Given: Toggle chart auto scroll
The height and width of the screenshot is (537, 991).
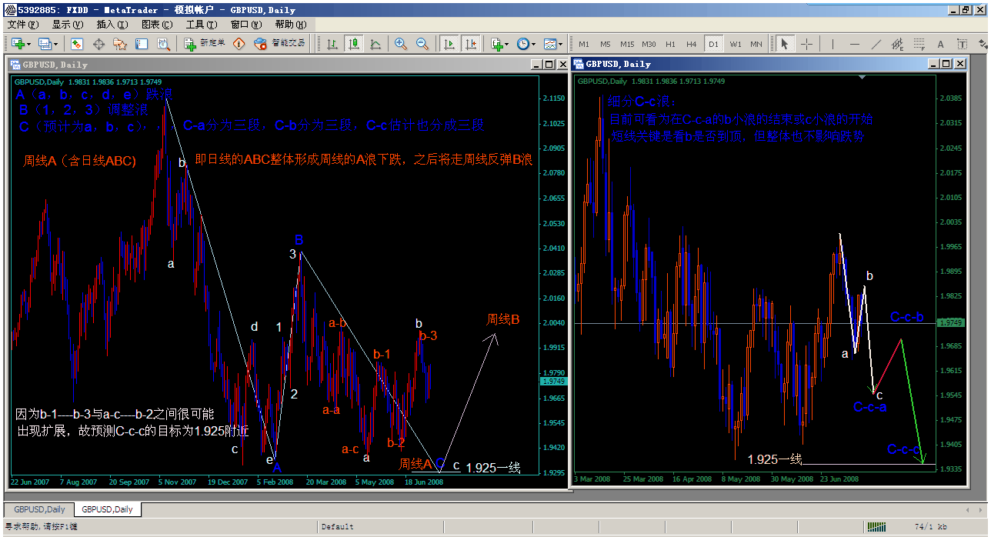Looking at the screenshot, I should (x=449, y=44).
